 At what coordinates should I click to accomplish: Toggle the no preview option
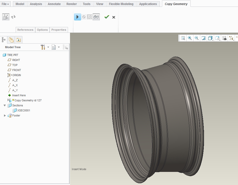[84, 17]
